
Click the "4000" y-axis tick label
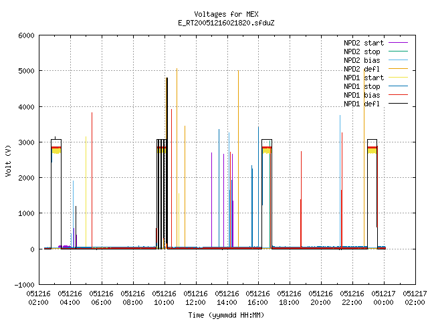(27, 107)
